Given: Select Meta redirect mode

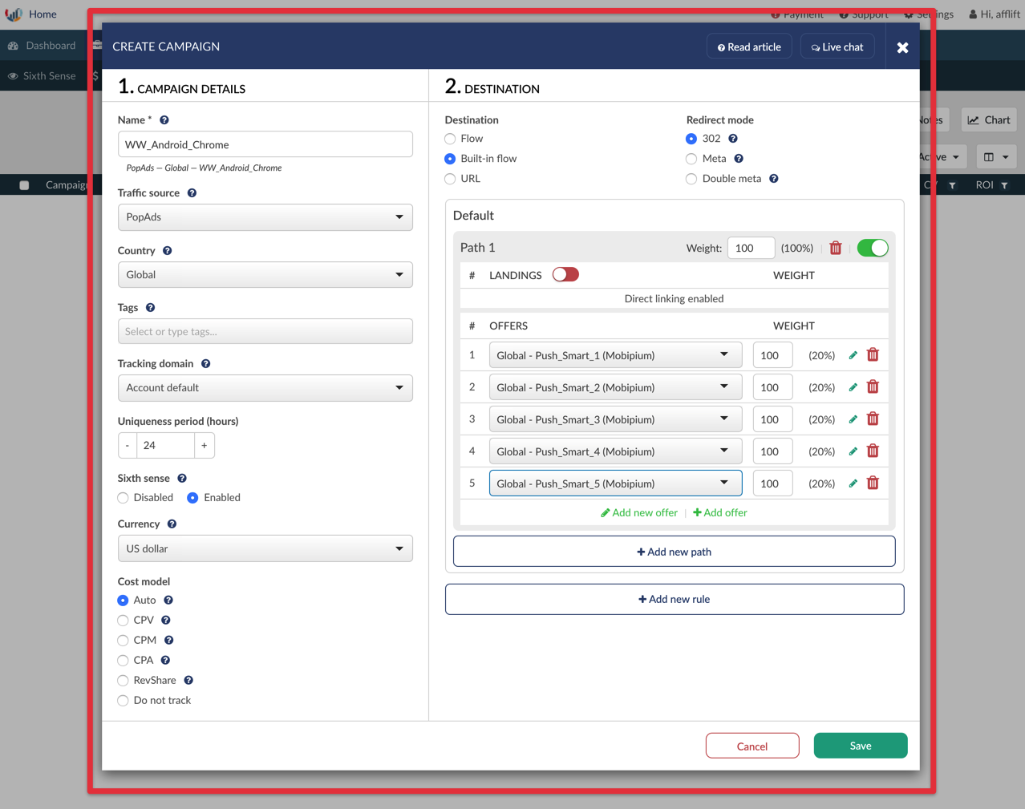Looking at the screenshot, I should click(x=691, y=159).
